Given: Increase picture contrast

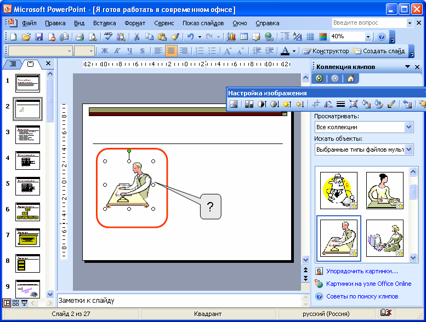Looking at the screenshot, I should (262, 104).
